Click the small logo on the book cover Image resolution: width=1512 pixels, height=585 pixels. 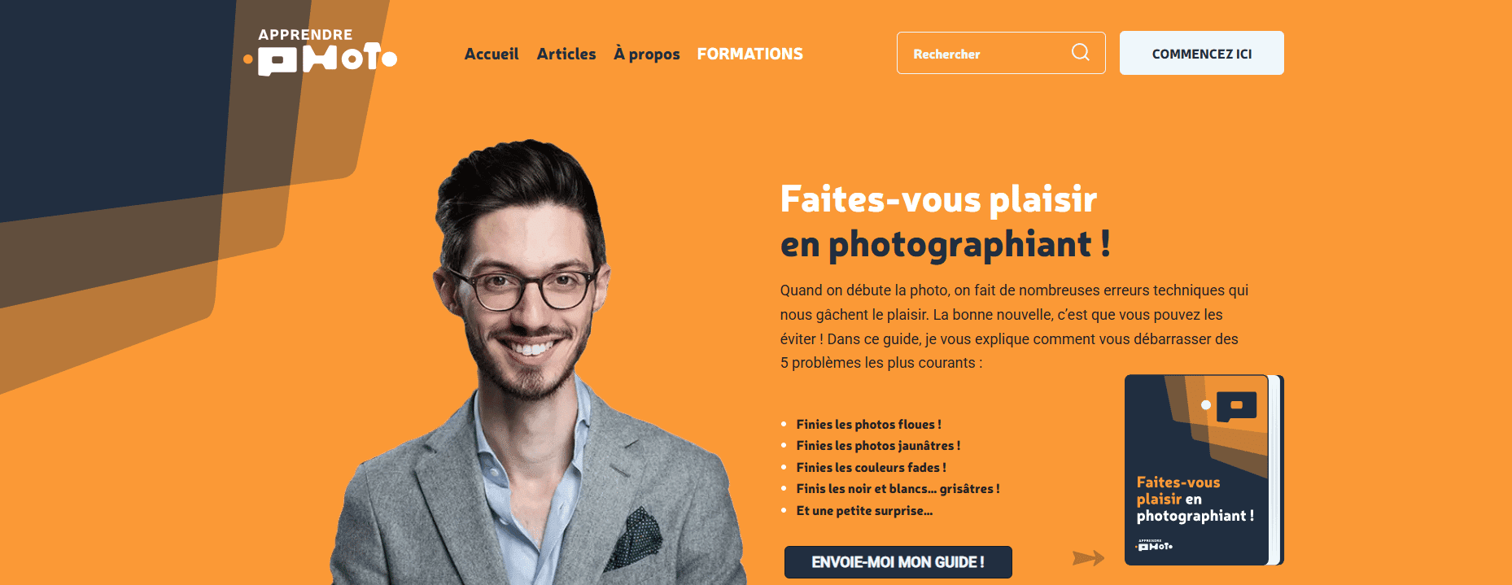coord(1155,545)
